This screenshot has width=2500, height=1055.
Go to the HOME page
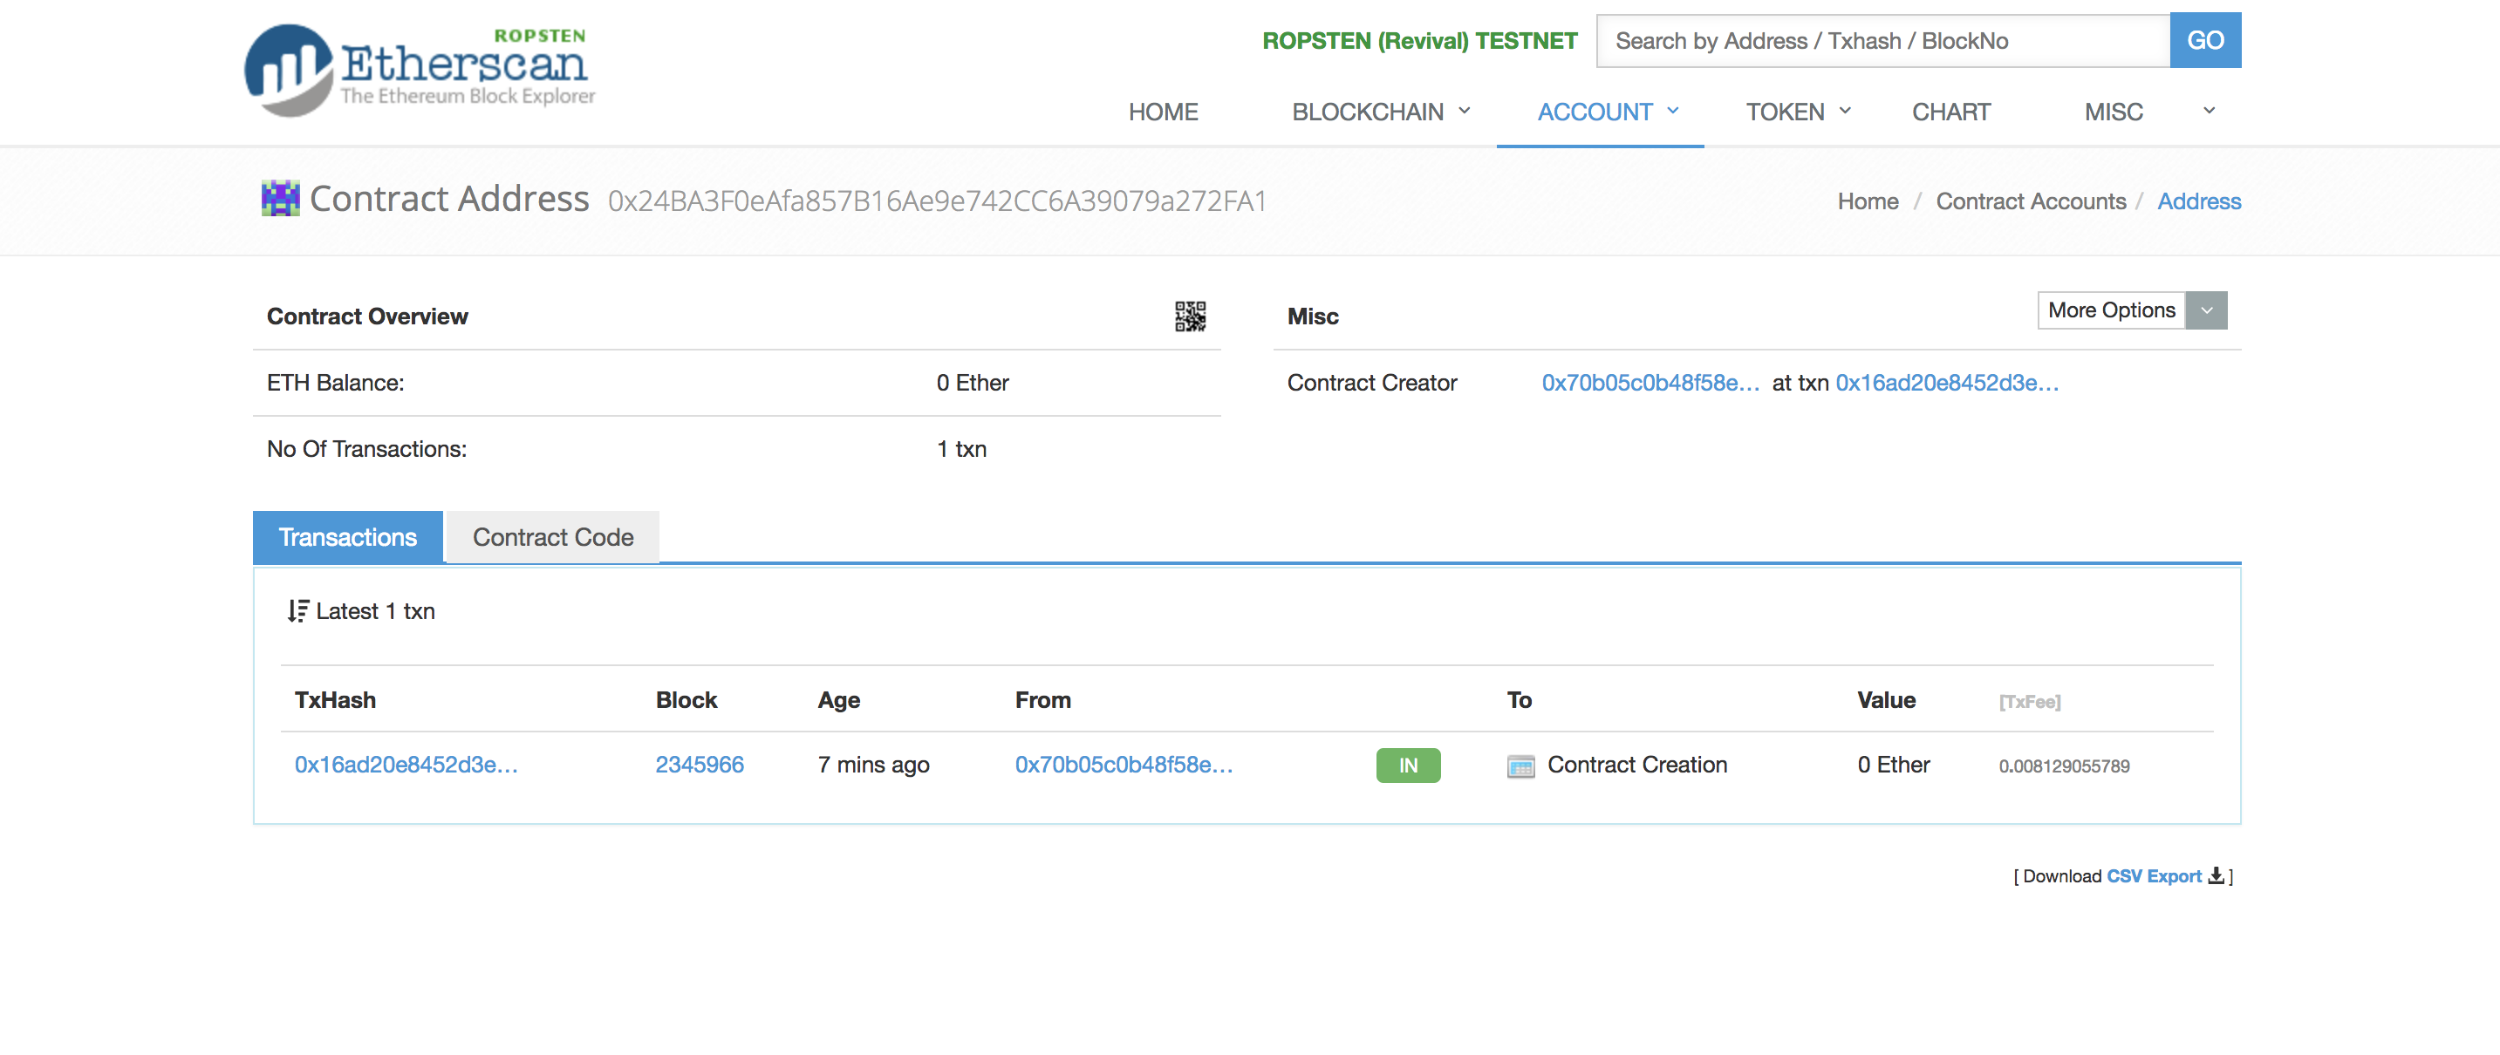tap(1163, 112)
